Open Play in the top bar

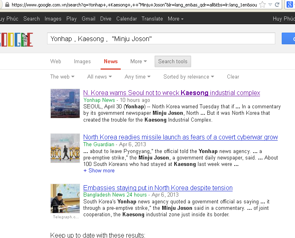tap(72, 19)
